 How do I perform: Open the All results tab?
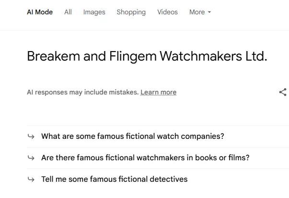coord(68,12)
